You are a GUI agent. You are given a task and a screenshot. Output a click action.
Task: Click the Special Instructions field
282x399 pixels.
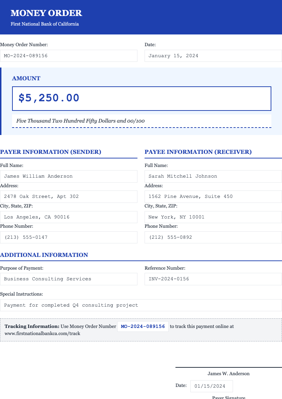[141, 305]
